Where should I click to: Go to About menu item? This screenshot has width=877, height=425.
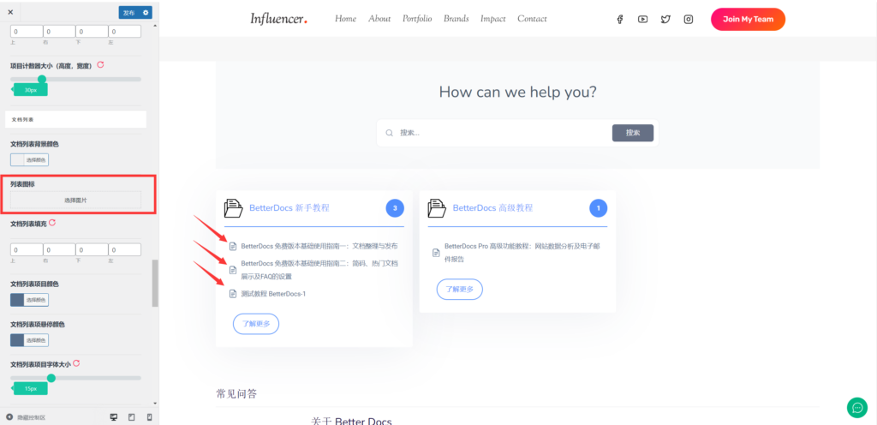379,19
